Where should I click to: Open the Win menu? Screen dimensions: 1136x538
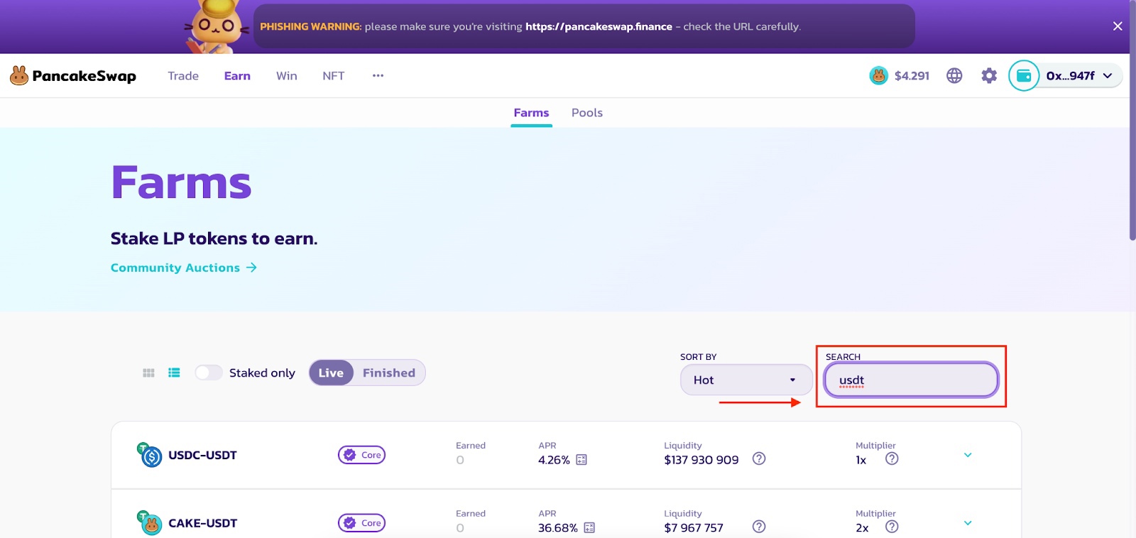point(287,76)
